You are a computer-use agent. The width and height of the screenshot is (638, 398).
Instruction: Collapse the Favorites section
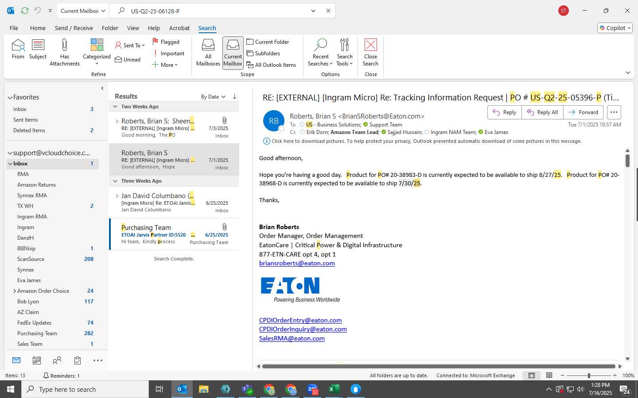(x=10, y=97)
